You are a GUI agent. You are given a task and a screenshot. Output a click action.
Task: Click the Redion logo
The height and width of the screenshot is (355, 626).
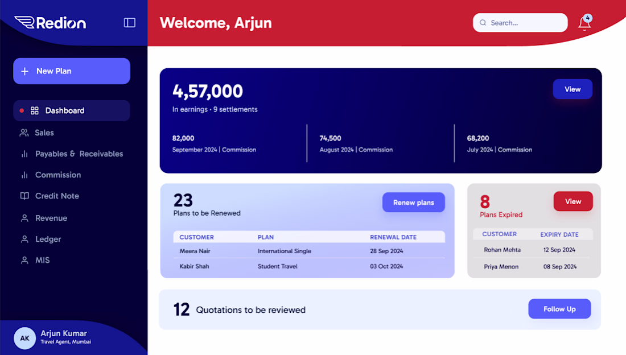[50, 23]
